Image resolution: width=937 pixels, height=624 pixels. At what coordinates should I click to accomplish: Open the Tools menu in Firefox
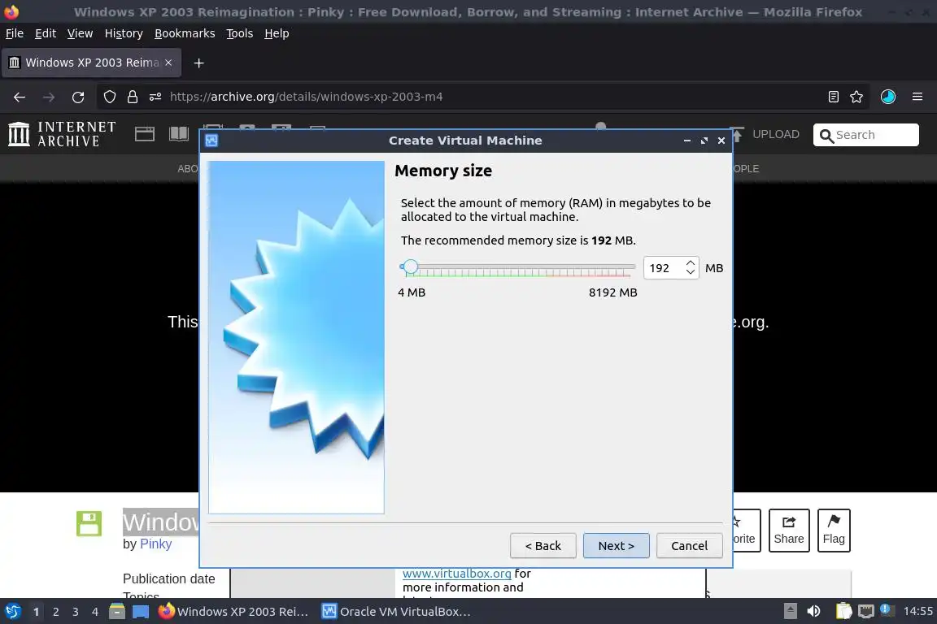[x=240, y=33]
